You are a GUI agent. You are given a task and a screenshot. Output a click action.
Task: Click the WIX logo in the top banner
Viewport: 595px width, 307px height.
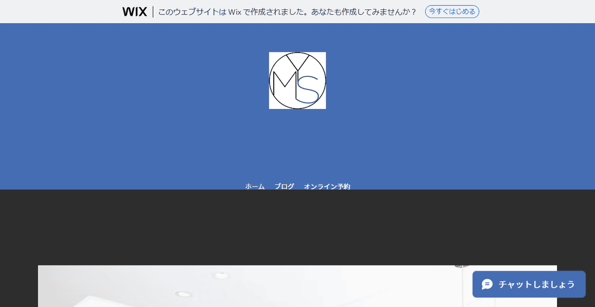pos(134,12)
